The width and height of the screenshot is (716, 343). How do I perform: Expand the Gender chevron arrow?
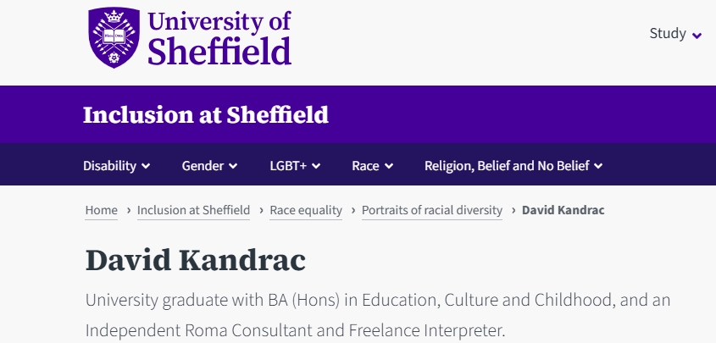coord(233,166)
